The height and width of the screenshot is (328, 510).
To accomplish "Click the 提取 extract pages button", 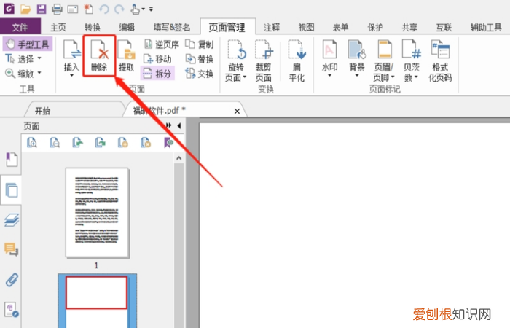I will pos(126,56).
